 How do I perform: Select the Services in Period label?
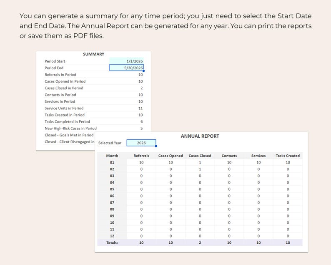coord(60,101)
